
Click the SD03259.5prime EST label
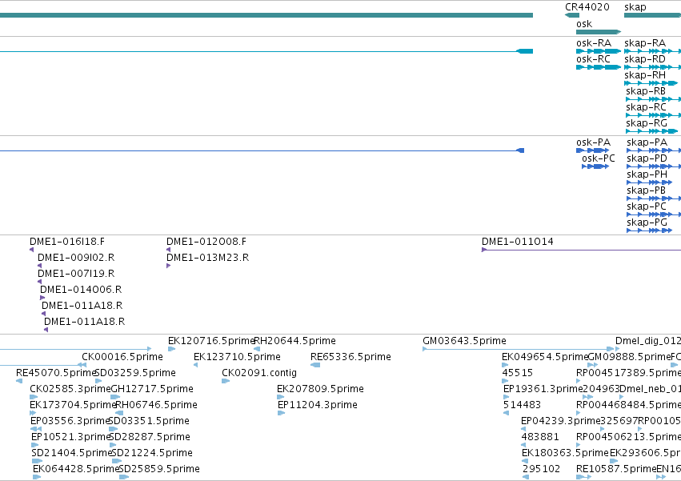[135, 373]
